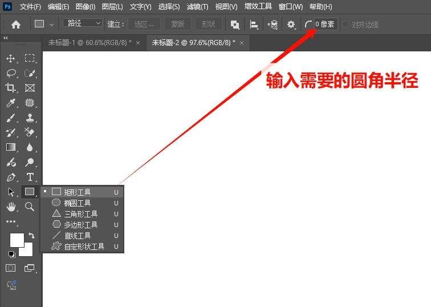Select the Pen tool
This screenshot has height=307, width=431.
[x=11, y=177]
